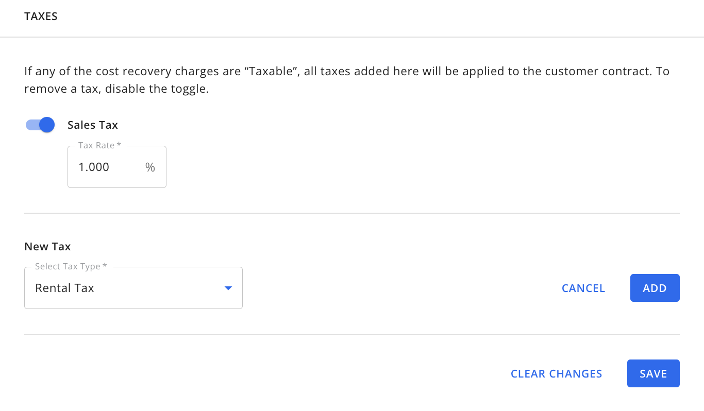Click the New Tax heading
This screenshot has width=704, height=411.
coord(47,246)
